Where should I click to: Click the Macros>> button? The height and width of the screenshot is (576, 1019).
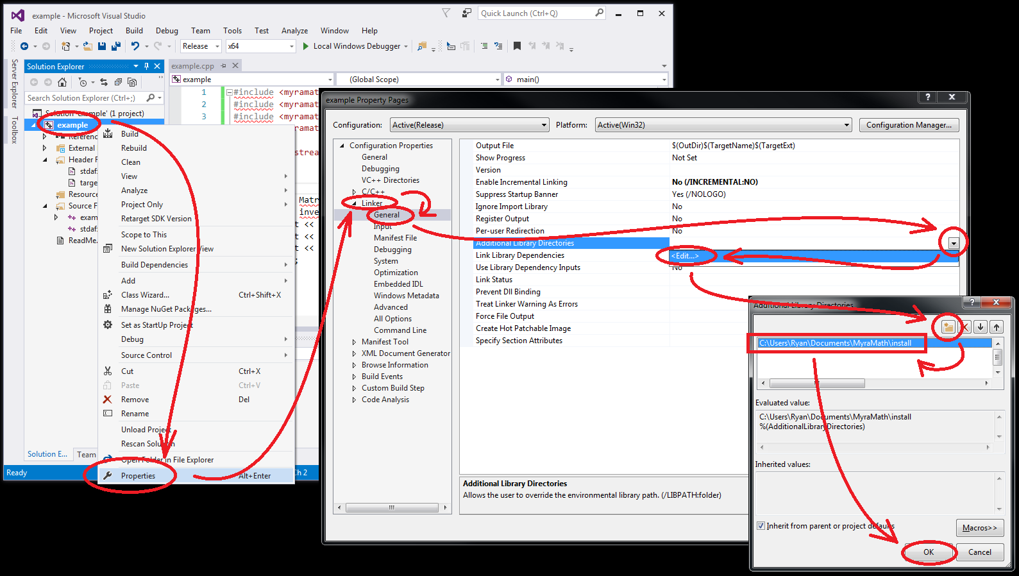[x=979, y=528]
